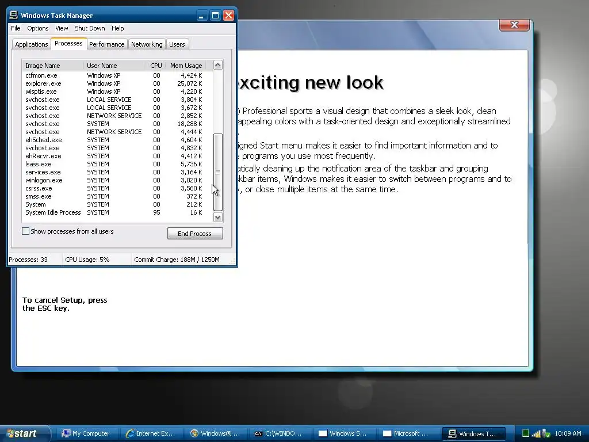Switch to the Networking tab
The height and width of the screenshot is (442, 589).
pyautogui.click(x=147, y=44)
